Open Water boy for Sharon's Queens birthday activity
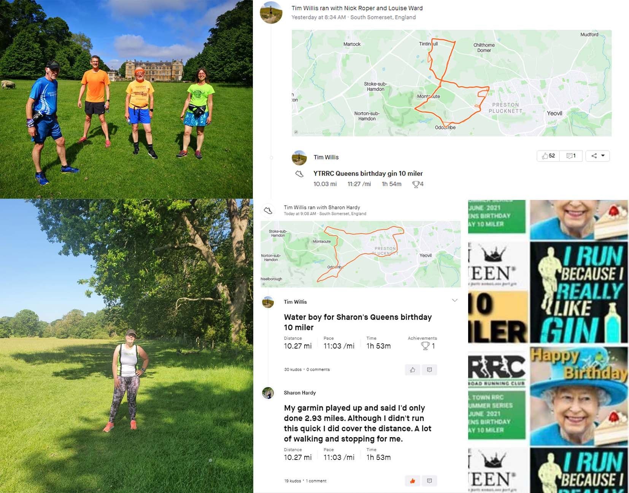 (x=358, y=322)
